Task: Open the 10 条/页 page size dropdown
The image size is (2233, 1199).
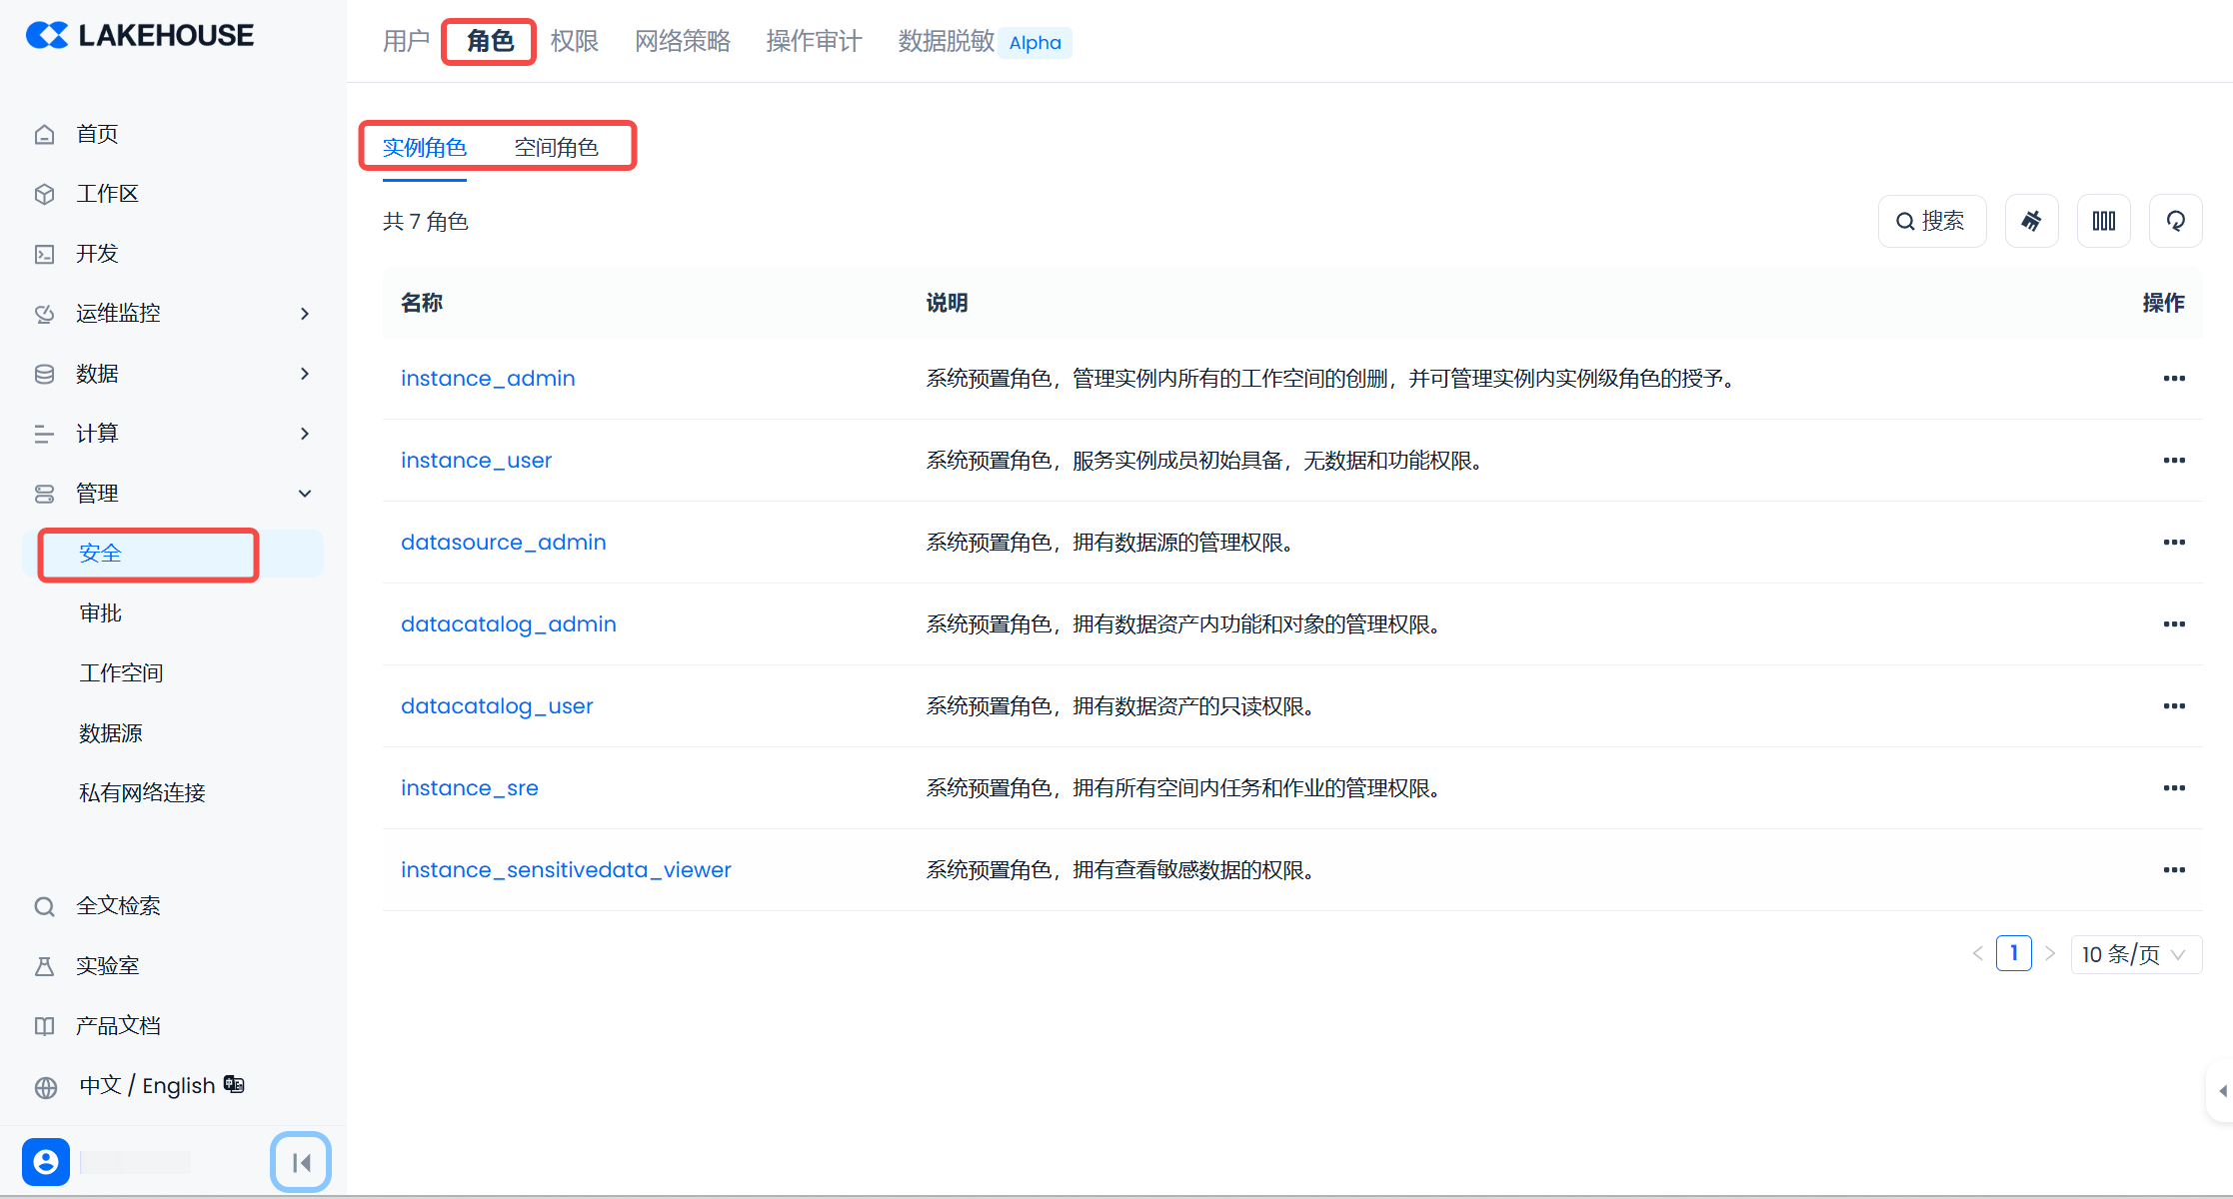Action: 2135,954
